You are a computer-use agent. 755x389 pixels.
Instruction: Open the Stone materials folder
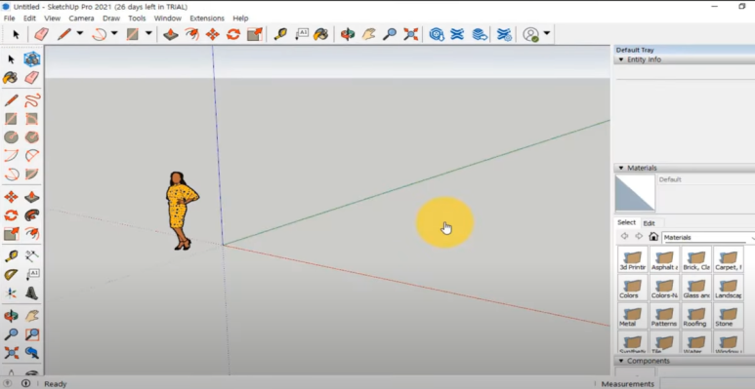(x=728, y=316)
